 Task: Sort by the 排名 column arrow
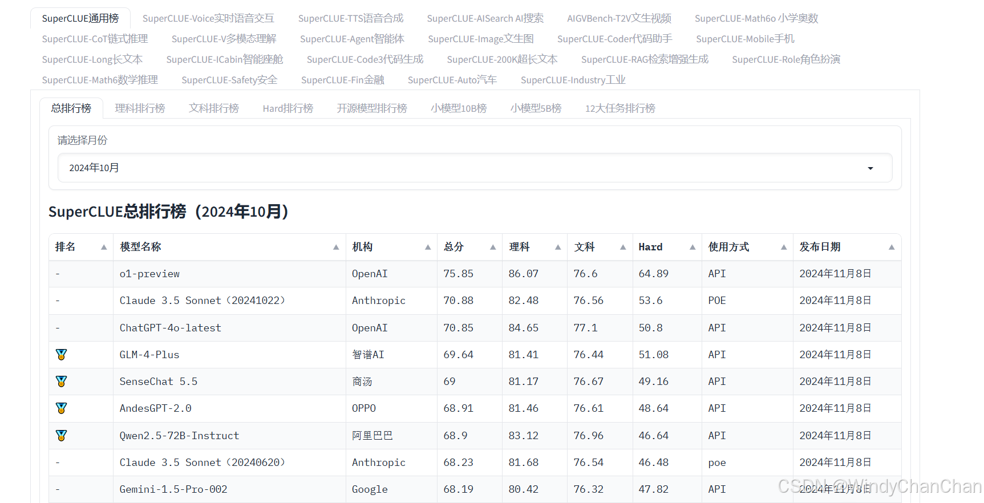[x=104, y=247]
